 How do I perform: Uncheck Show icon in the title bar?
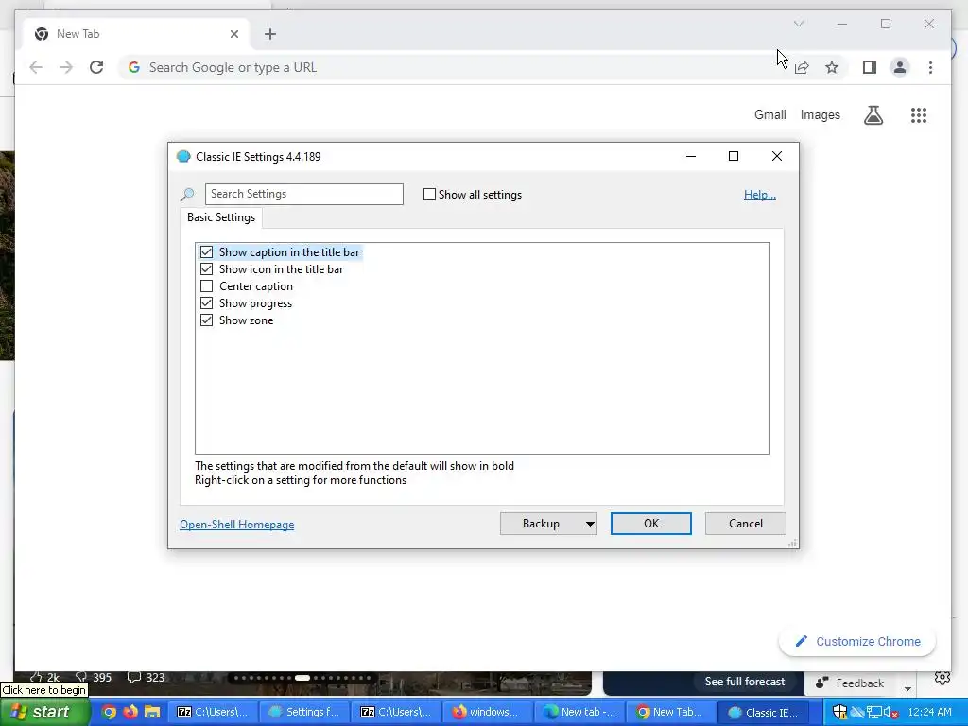coord(206,269)
